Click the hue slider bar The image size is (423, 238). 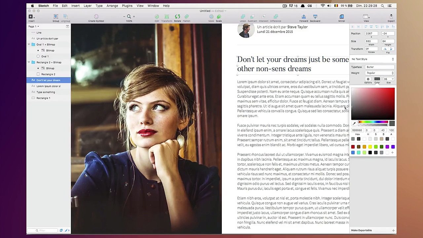(373, 122)
